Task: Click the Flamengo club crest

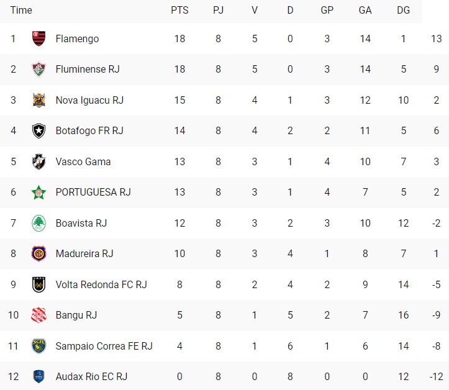Action: (x=39, y=39)
